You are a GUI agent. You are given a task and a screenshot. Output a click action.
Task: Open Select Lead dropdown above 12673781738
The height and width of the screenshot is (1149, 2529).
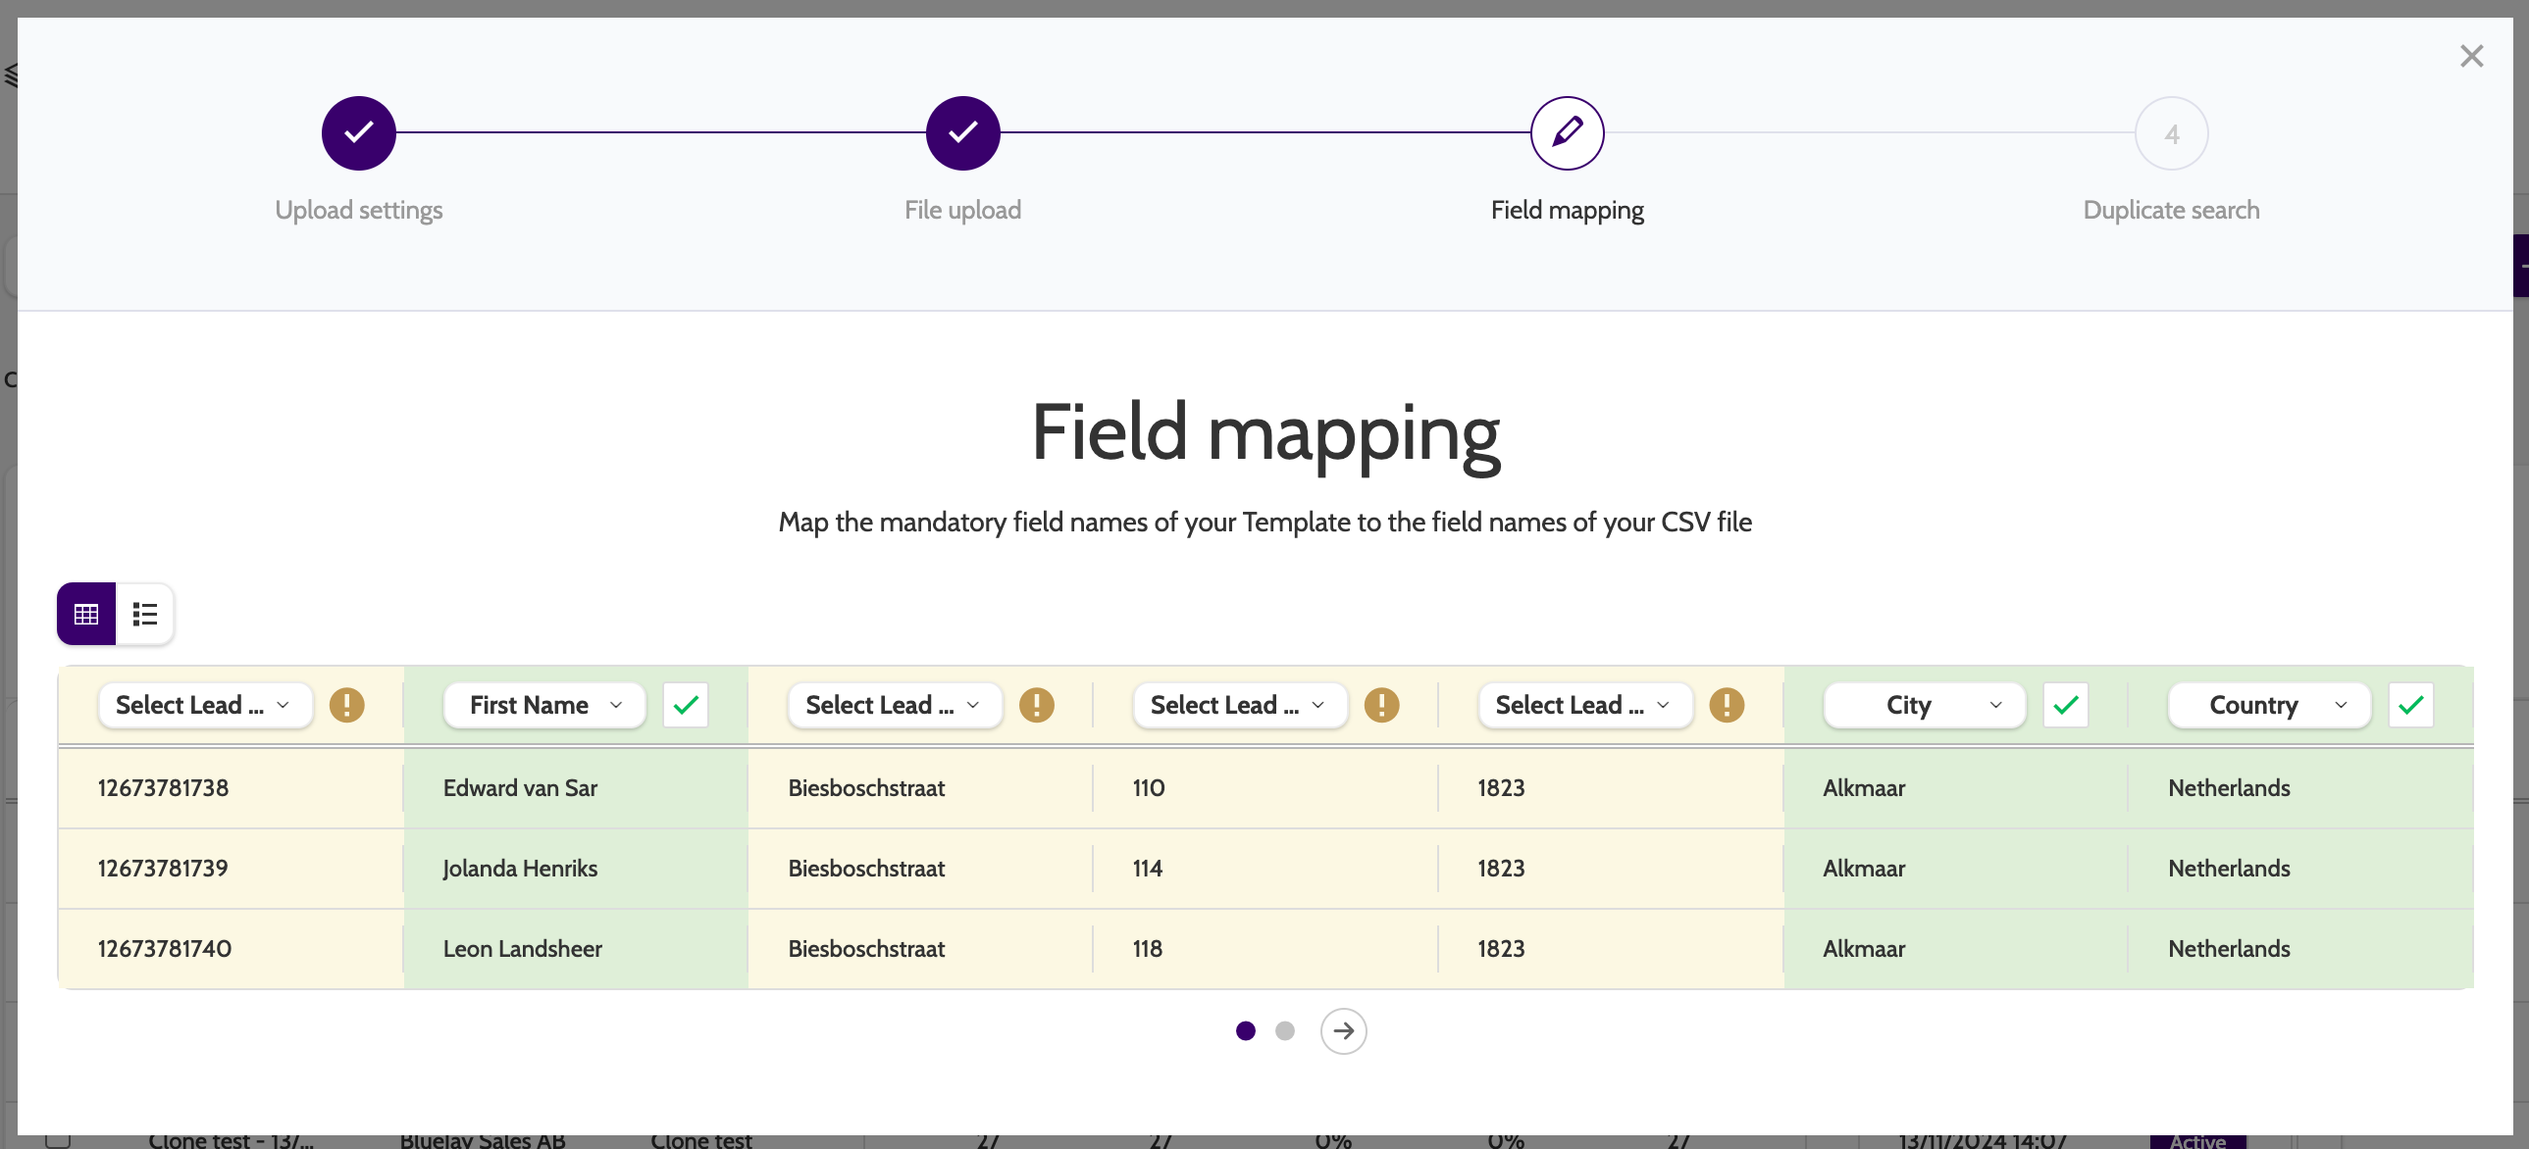(x=204, y=705)
